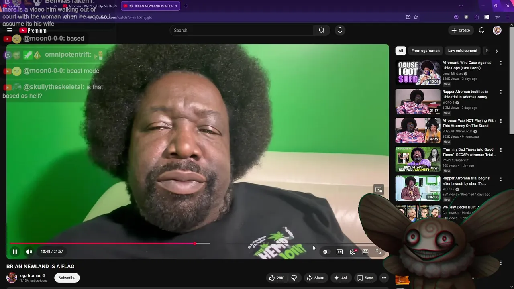
Task: Switch to Afroman Will You Help Me tab
Action: (89, 6)
